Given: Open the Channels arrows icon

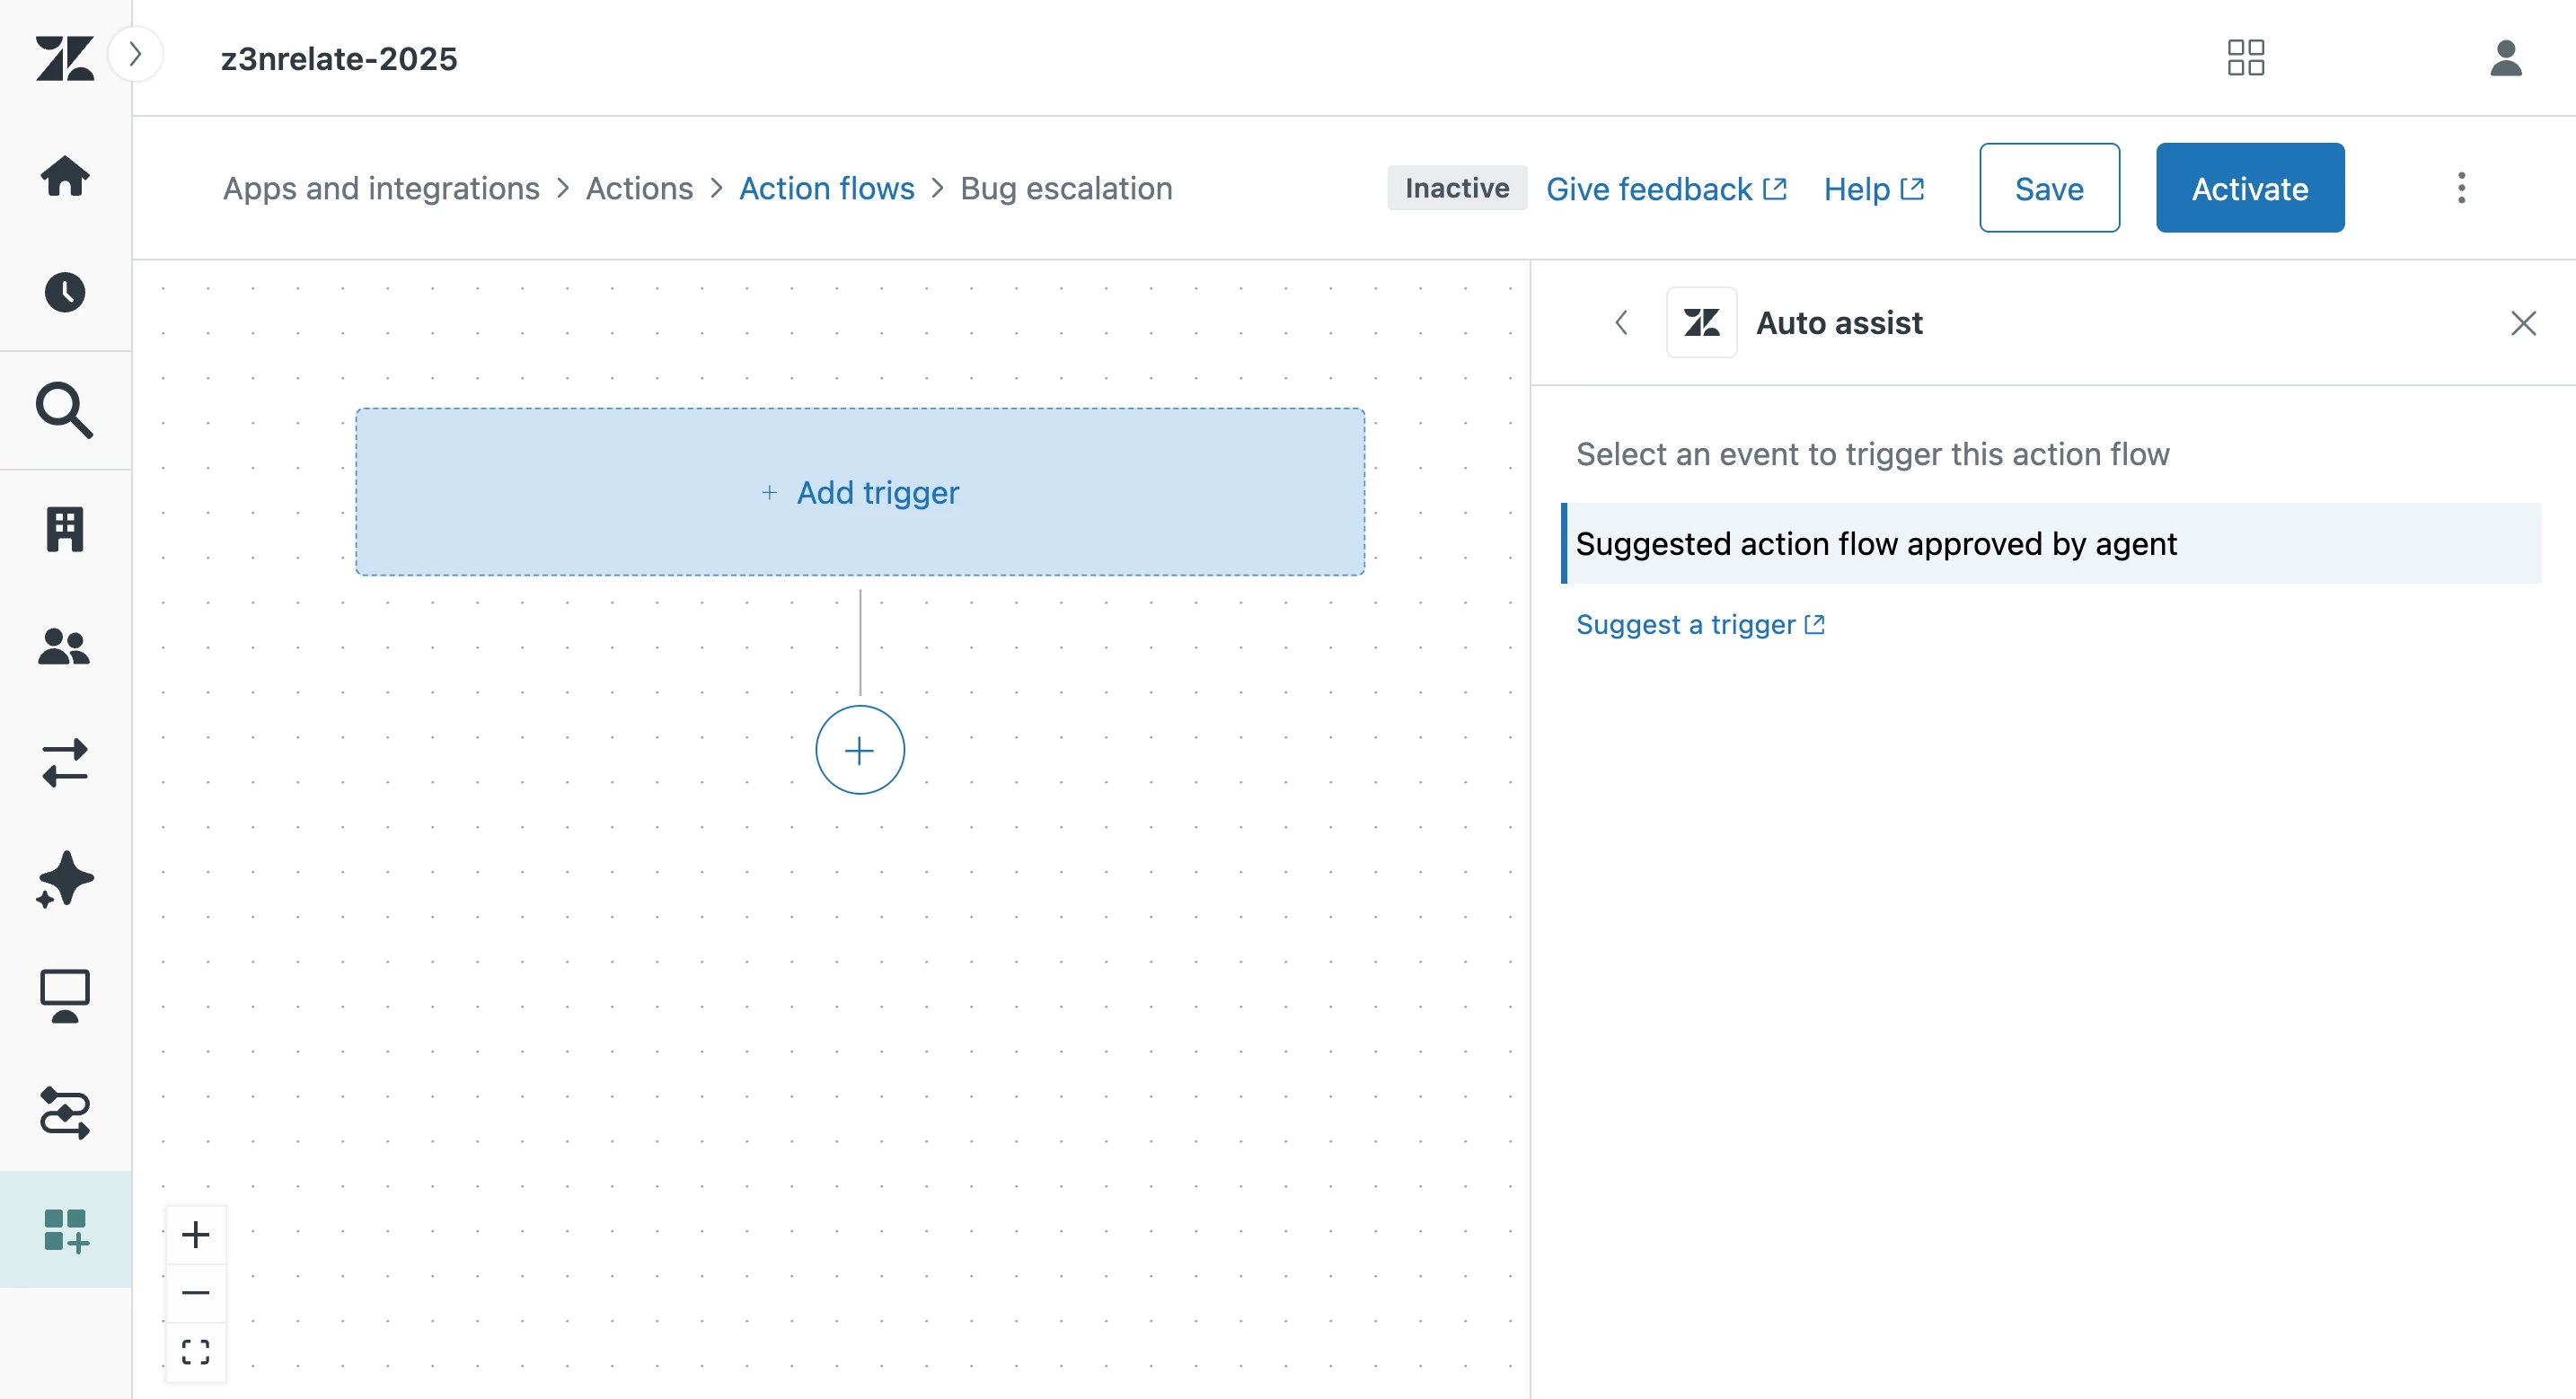Looking at the screenshot, I should pos(65,763).
